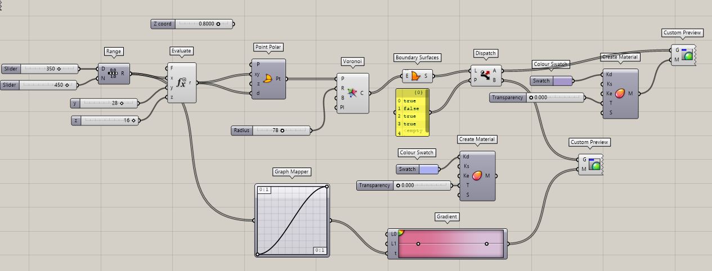Click the Gradient L0 input port
712x271 pixels.
[388, 233]
